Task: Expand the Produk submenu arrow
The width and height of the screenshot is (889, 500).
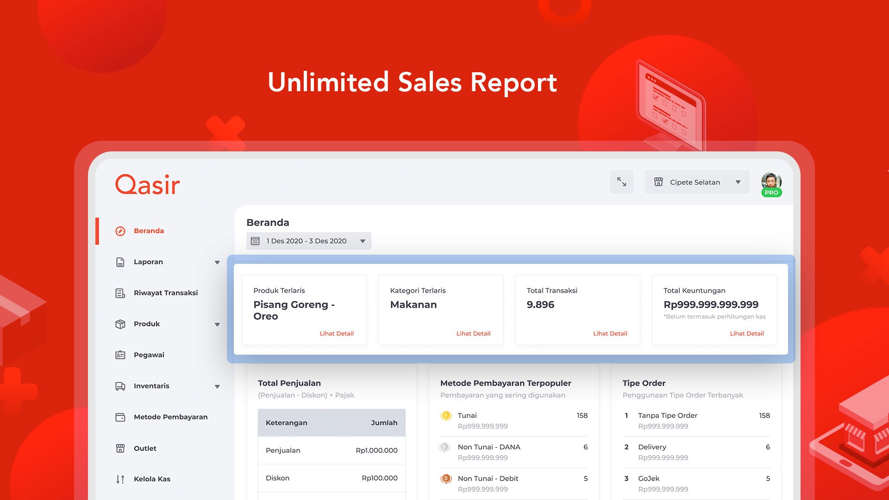Action: (x=217, y=325)
